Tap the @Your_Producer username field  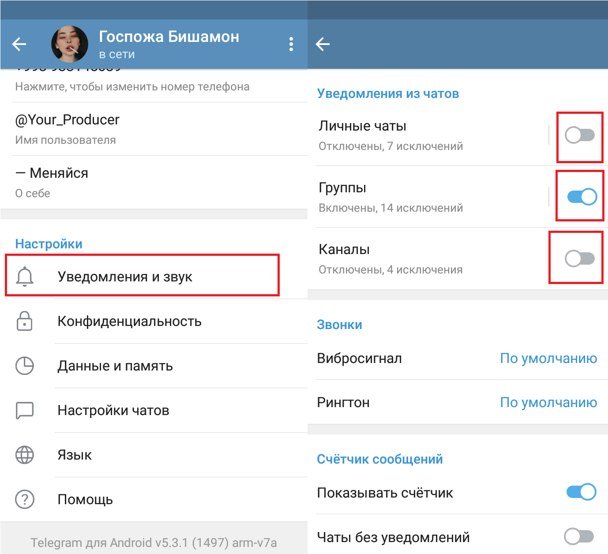tap(68, 120)
